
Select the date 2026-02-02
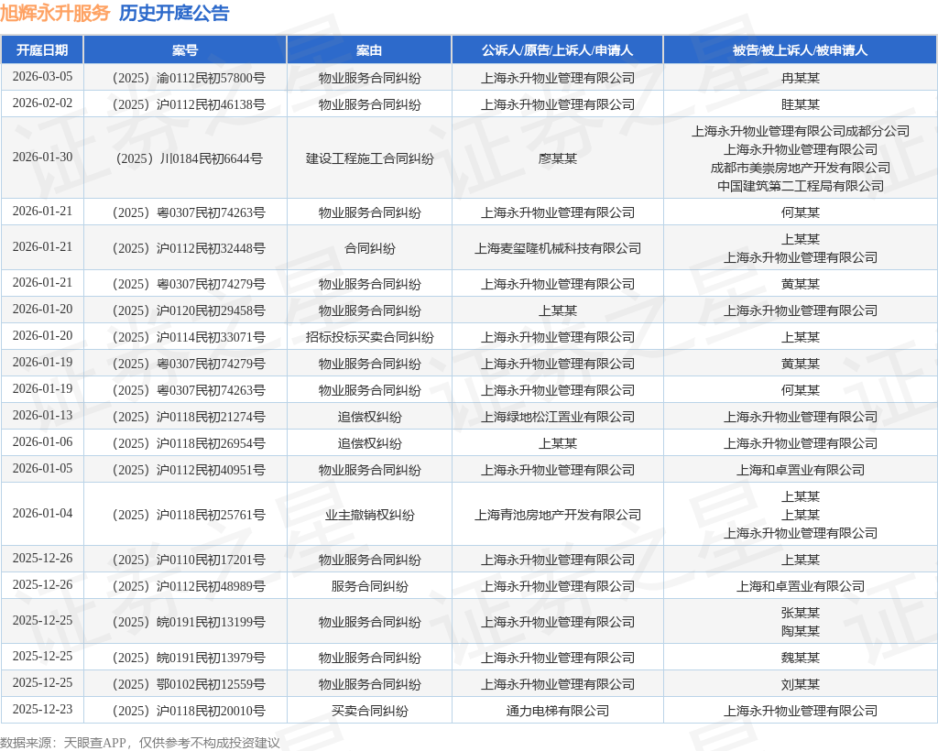pos(42,103)
